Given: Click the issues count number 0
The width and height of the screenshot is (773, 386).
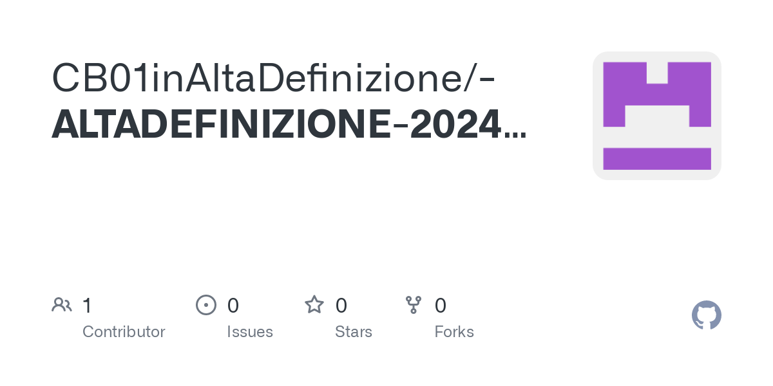Looking at the screenshot, I should tap(233, 306).
